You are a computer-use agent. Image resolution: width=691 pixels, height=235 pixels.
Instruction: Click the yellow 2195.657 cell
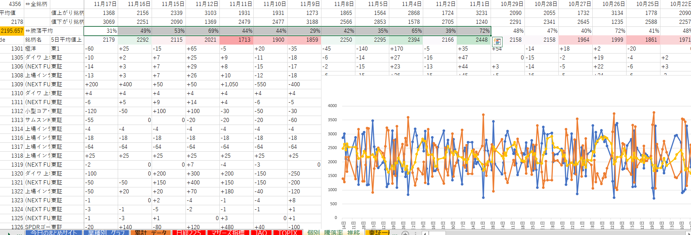12,31
